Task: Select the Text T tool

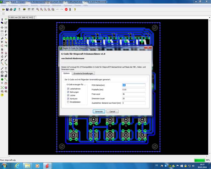Action: 6,69
